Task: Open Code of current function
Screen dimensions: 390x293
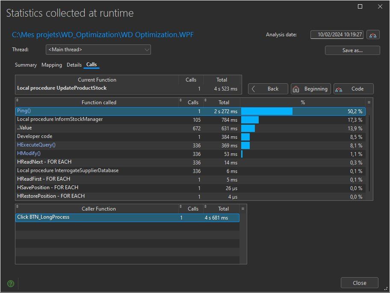Action: pyautogui.click(x=353, y=89)
